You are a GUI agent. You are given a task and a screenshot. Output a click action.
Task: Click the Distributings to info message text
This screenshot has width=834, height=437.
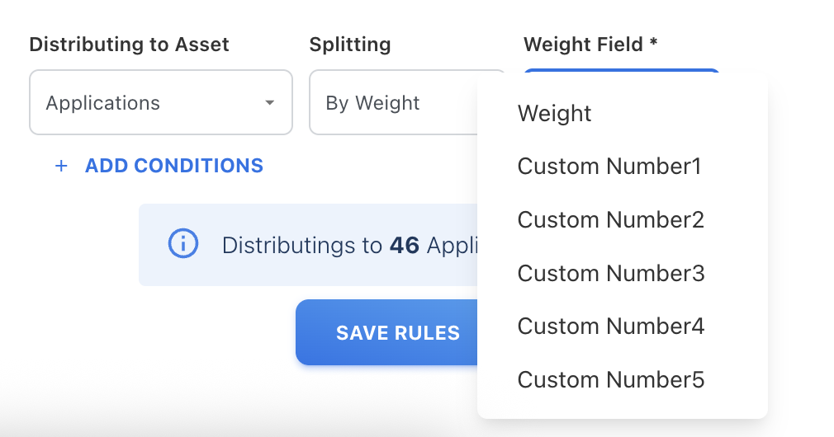coord(301,245)
